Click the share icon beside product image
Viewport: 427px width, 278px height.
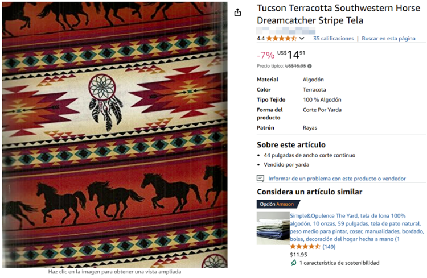tap(237, 13)
